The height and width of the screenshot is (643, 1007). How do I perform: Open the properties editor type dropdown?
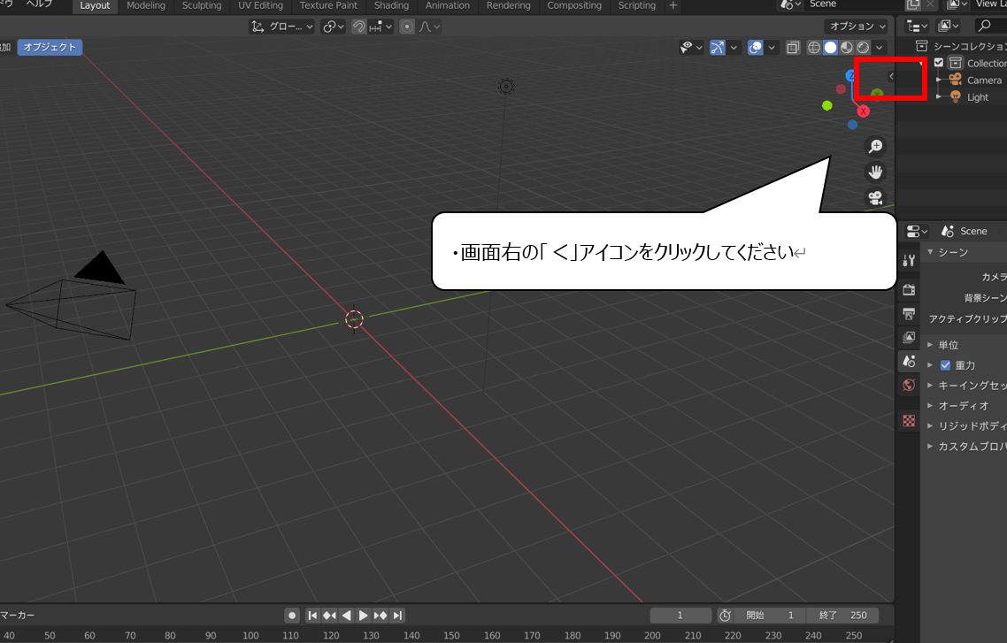tap(917, 231)
